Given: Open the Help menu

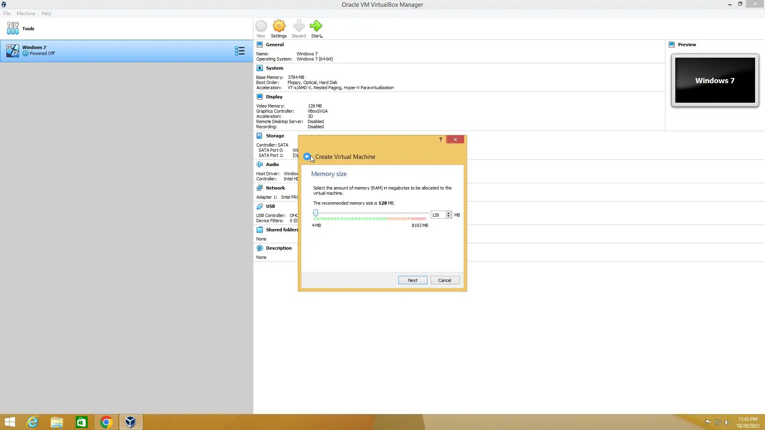Looking at the screenshot, I should [x=46, y=13].
